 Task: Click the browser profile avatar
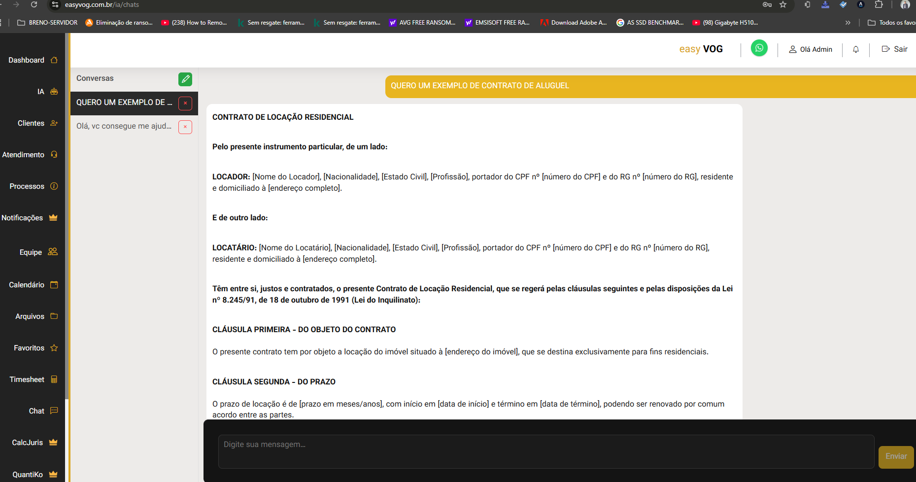[905, 4]
